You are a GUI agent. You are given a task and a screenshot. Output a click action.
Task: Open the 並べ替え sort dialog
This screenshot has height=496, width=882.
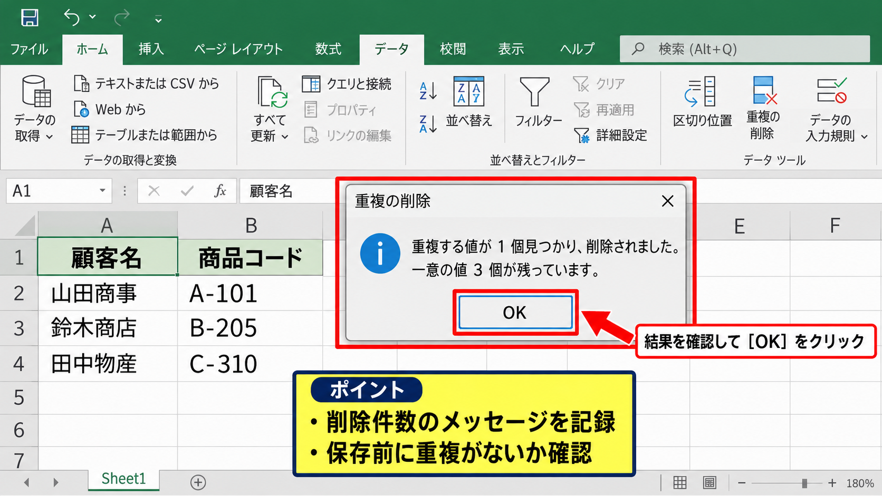[x=469, y=102]
